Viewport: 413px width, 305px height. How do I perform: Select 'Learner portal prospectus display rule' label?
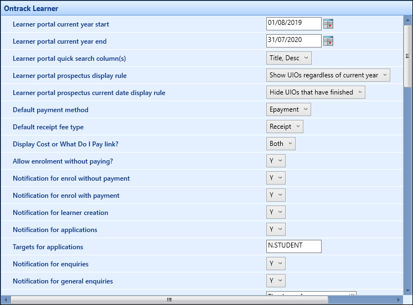[x=70, y=76]
